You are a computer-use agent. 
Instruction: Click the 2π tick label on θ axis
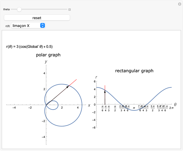171,108
